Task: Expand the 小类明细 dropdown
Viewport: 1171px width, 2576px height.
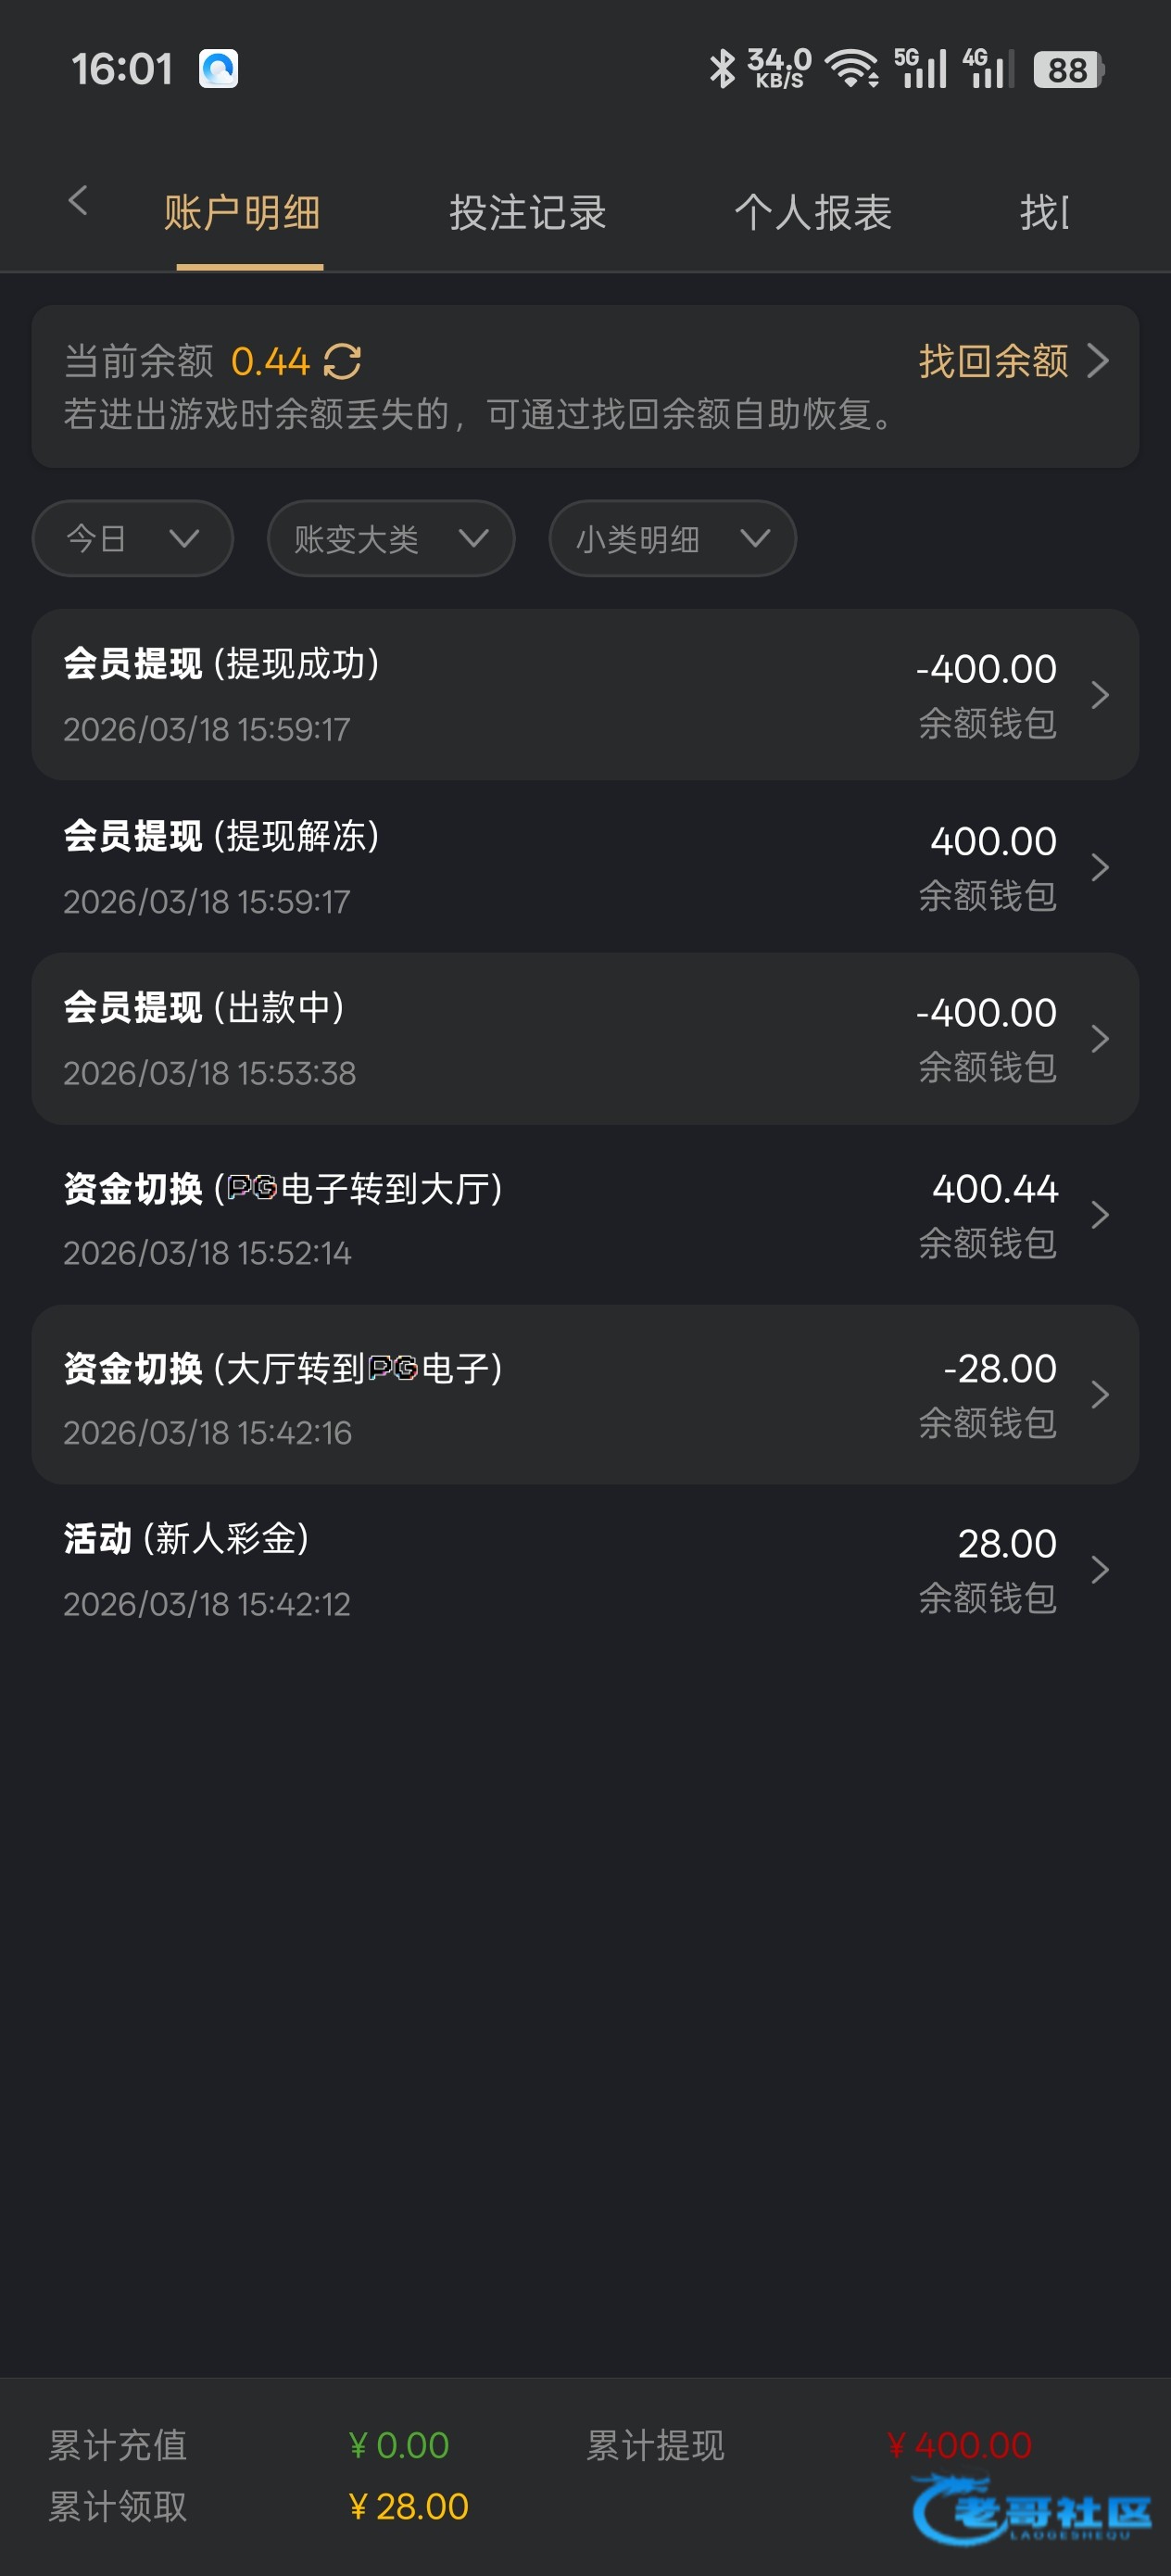Action: click(x=672, y=539)
